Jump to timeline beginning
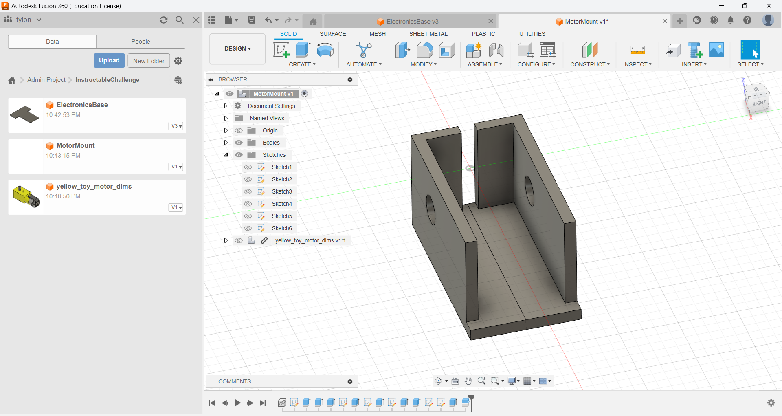This screenshot has width=782, height=416. coord(212,403)
